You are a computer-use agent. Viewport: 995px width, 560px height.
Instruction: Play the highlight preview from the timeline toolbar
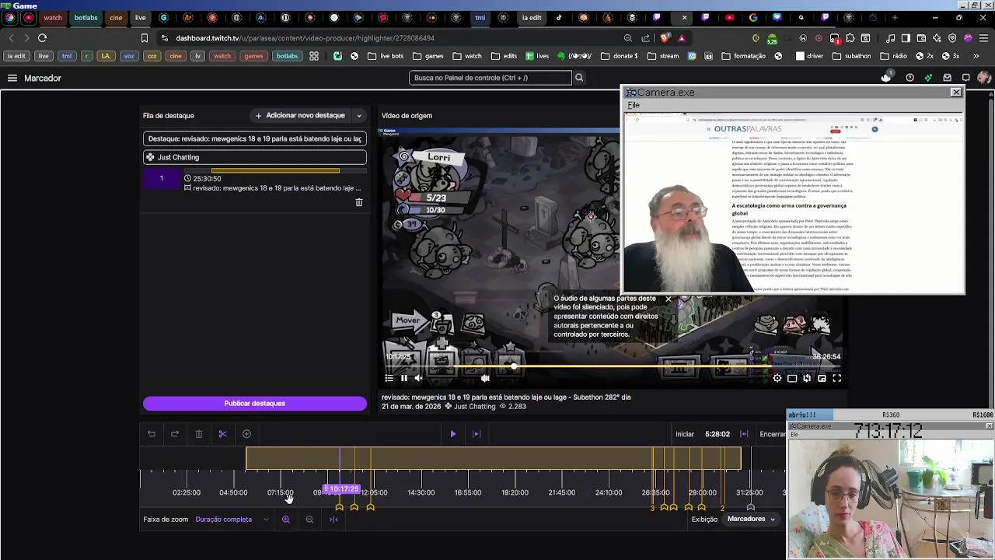(x=453, y=434)
